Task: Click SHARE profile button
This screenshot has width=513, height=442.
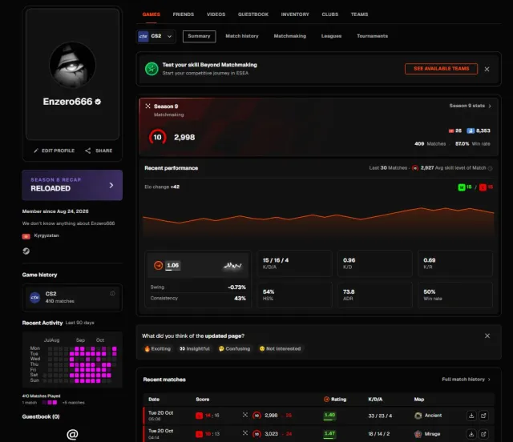Action: (x=99, y=151)
